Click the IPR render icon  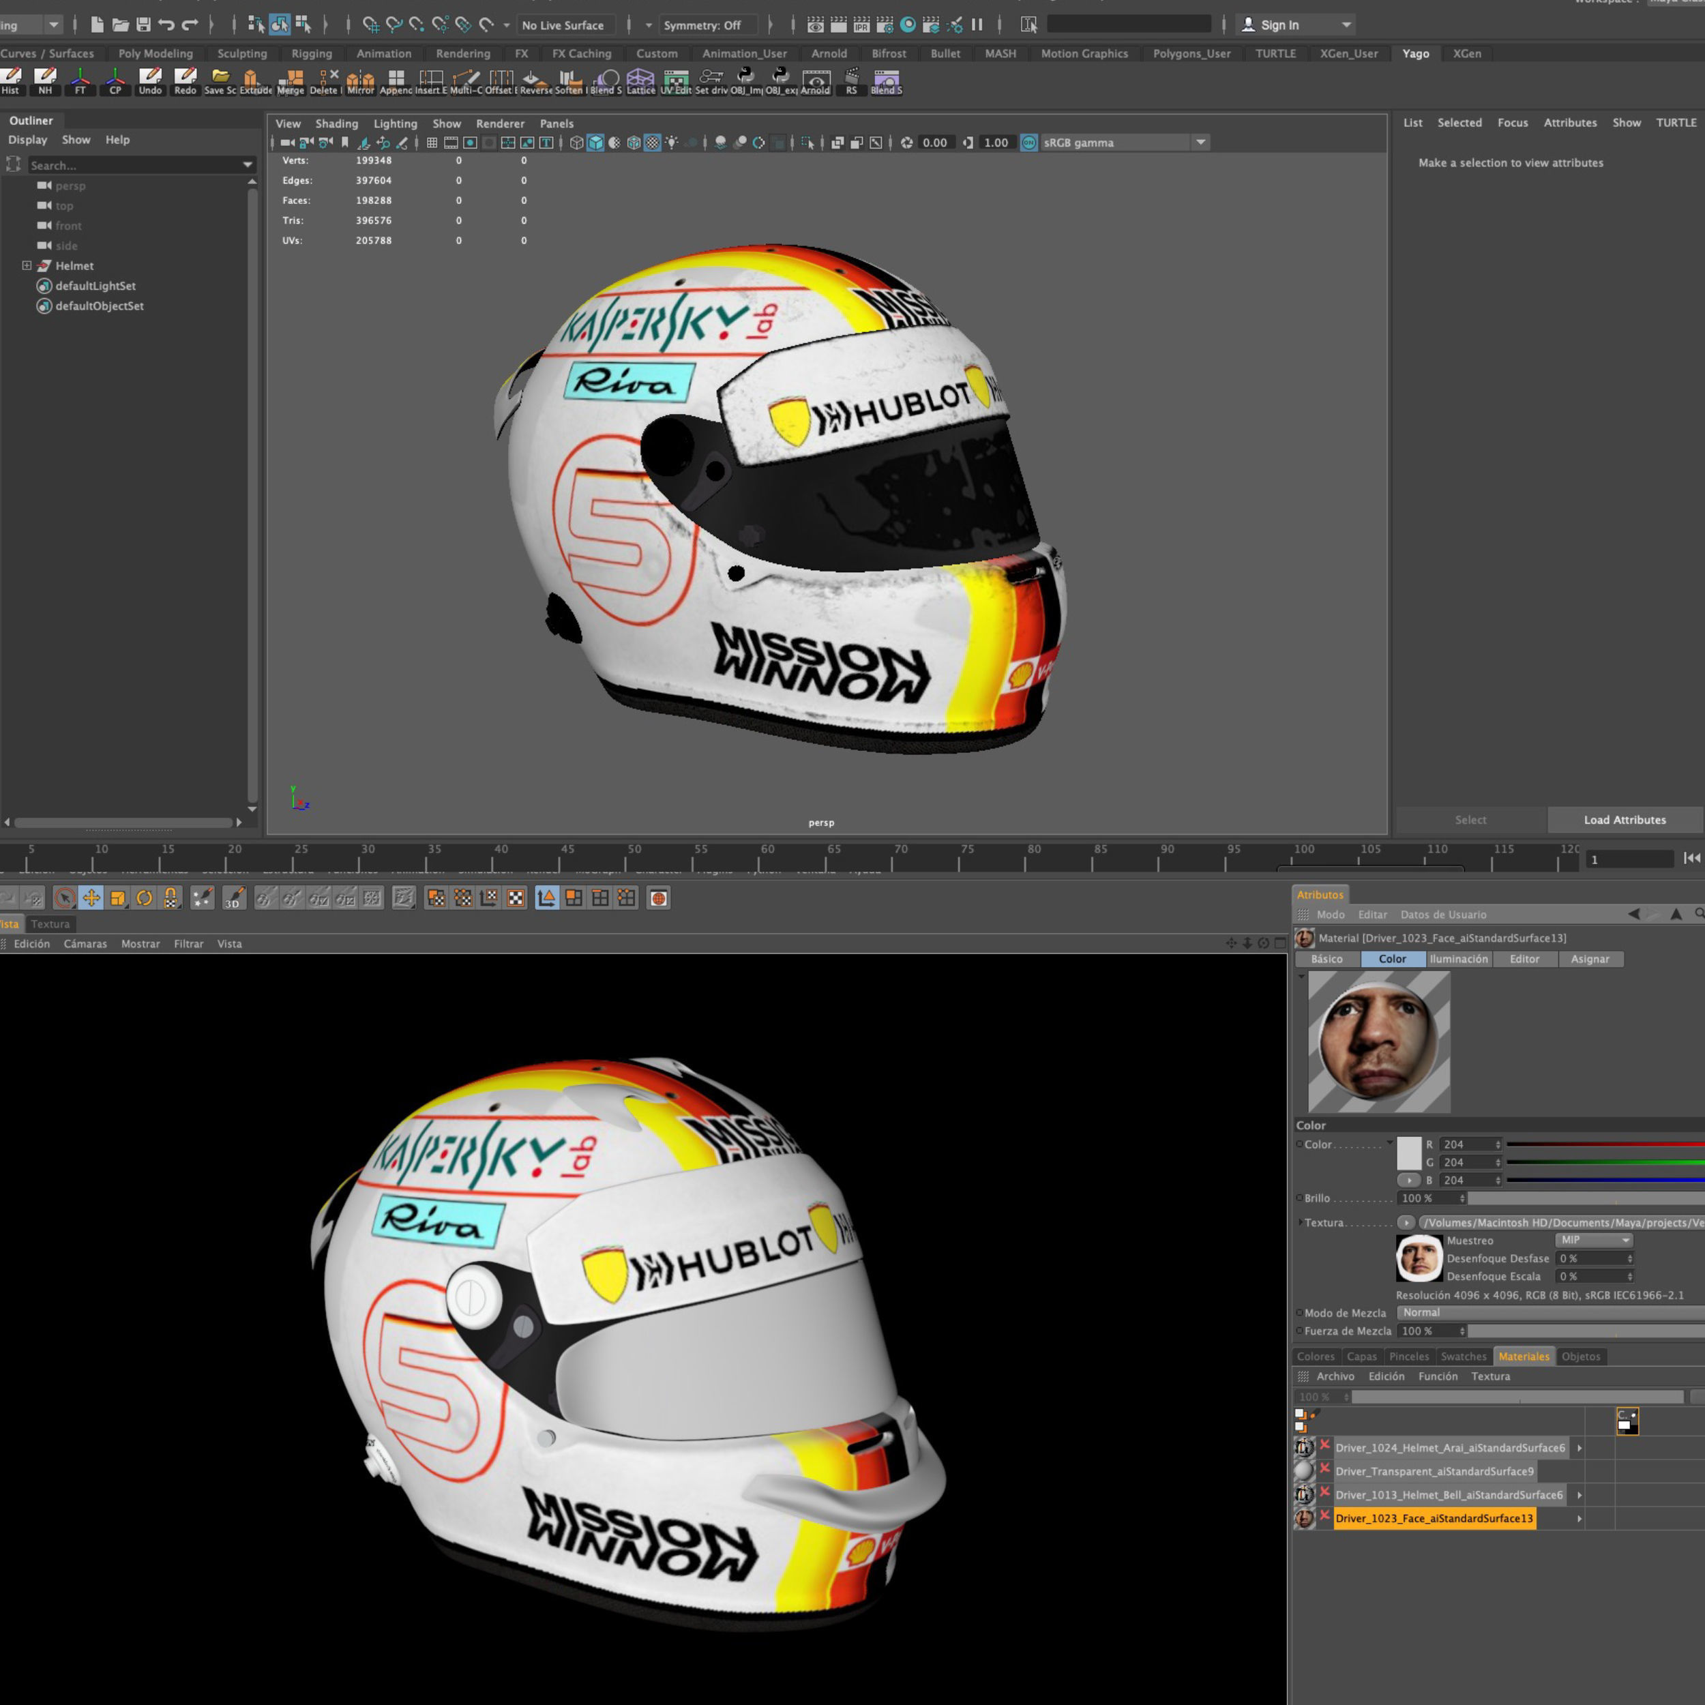tap(861, 25)
